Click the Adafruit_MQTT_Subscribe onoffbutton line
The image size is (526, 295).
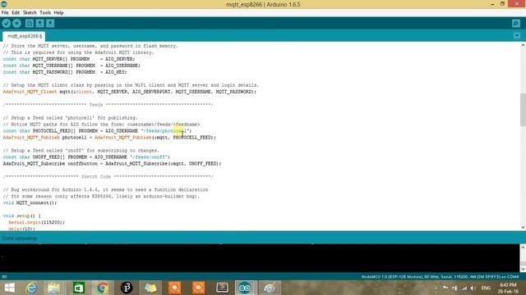pyautogui.click(x=112, y=164)
